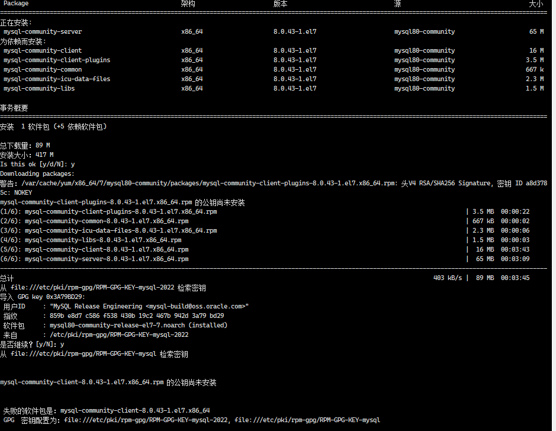
Task: Click the '5c: NOKEY' line
Action: click(16, 193)
